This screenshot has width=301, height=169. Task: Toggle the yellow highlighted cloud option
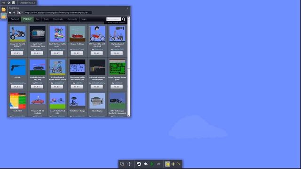[x=167, y=164]
